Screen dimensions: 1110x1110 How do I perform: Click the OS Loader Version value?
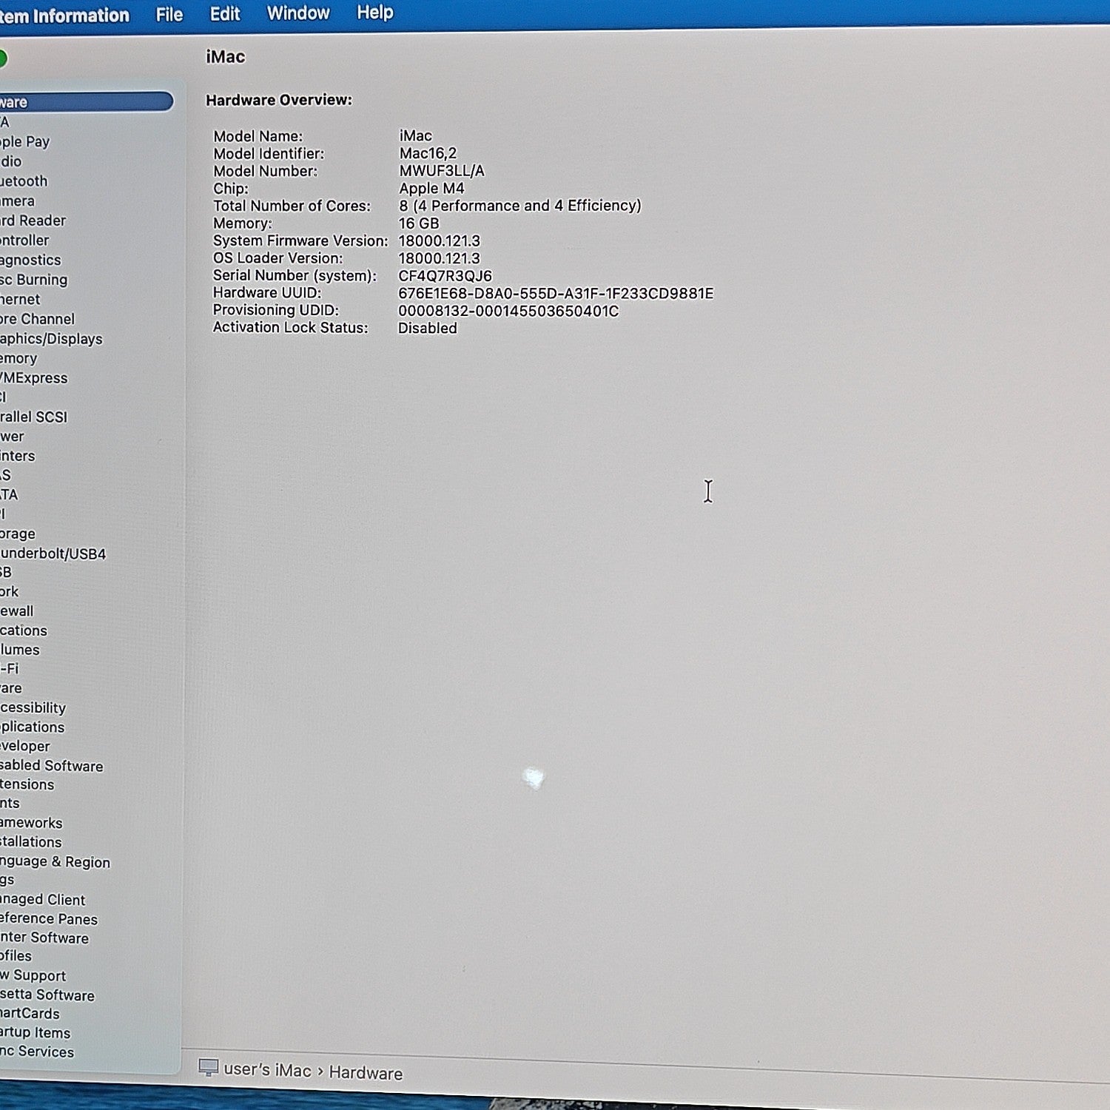pos(440,258)
